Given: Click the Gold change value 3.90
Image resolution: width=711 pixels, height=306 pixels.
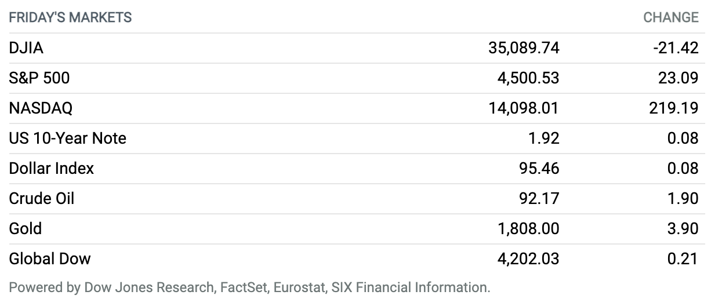Looking at the screenshot, I should tap(683, 228).
